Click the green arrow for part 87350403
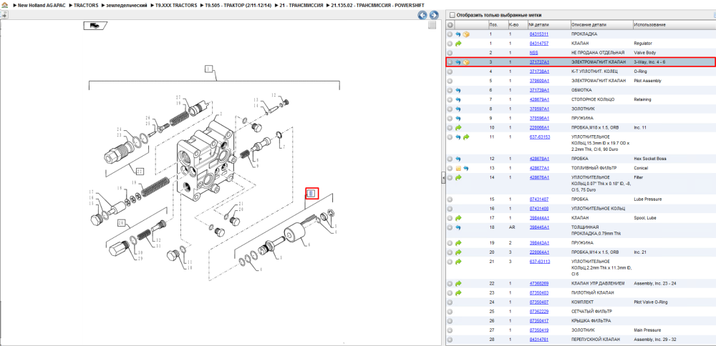 point(458,292)
